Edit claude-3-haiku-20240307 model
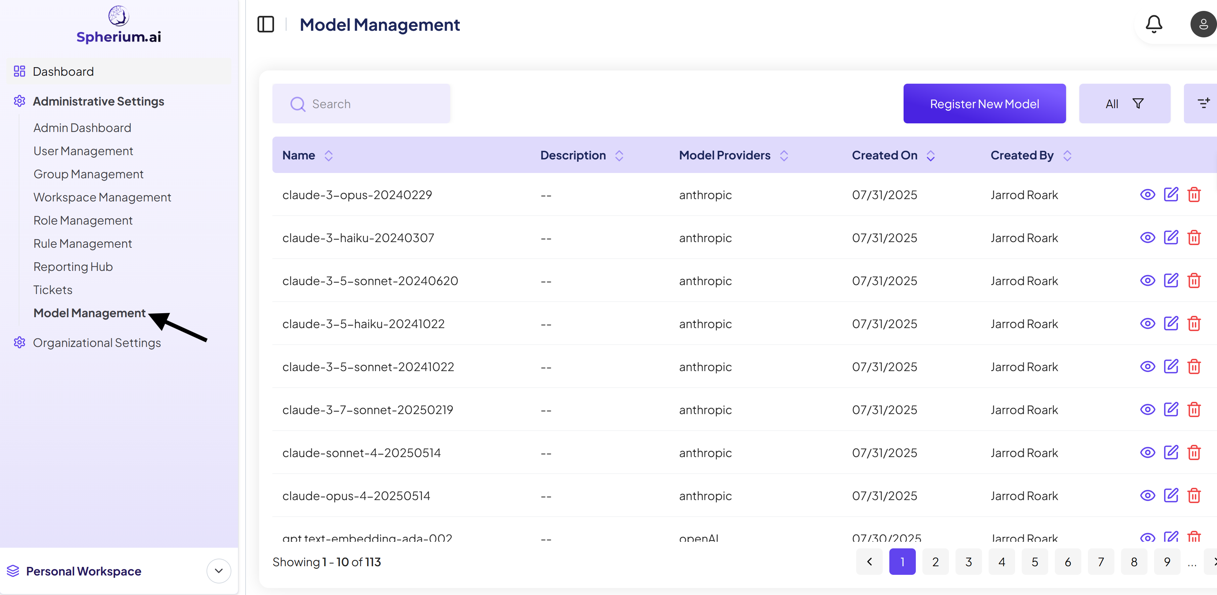1217x595 pixels. tap(1171, 237)
